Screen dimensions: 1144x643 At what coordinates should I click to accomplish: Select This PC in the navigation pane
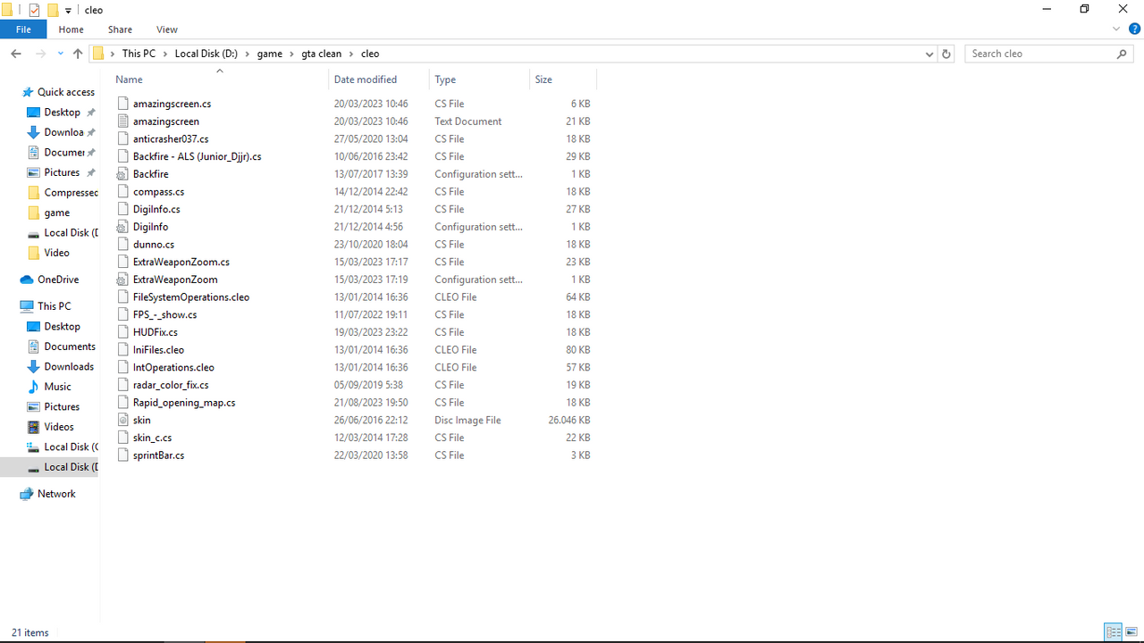54,306
